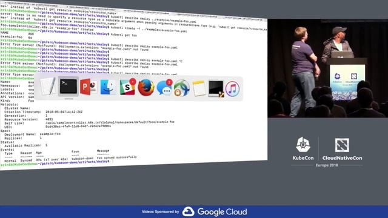Screen dimensions: 388x218
Task: Click the '39s (x7 over 45s)' age value
Action: (52, 160)
